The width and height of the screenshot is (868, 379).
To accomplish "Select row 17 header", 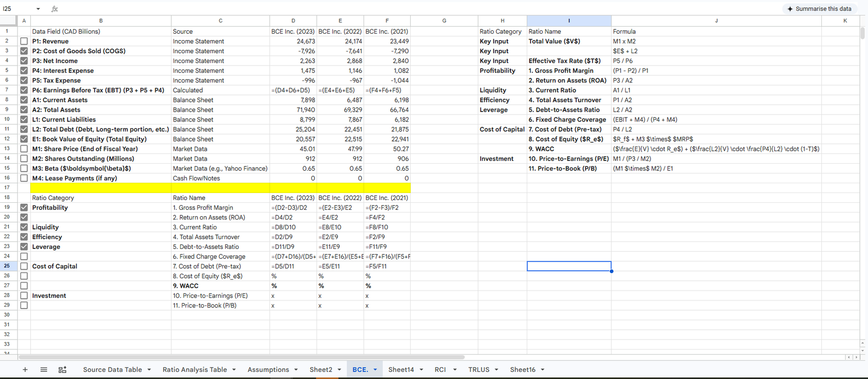I will (x=8, y=188).
